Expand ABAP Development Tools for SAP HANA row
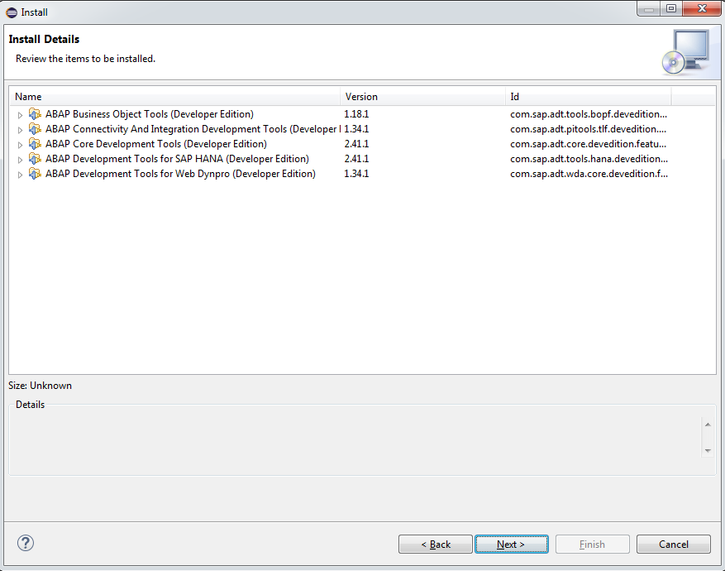Image resolution: width=725 pixels, height=571 pixels. pyautogui.click(x=20, y=160)
